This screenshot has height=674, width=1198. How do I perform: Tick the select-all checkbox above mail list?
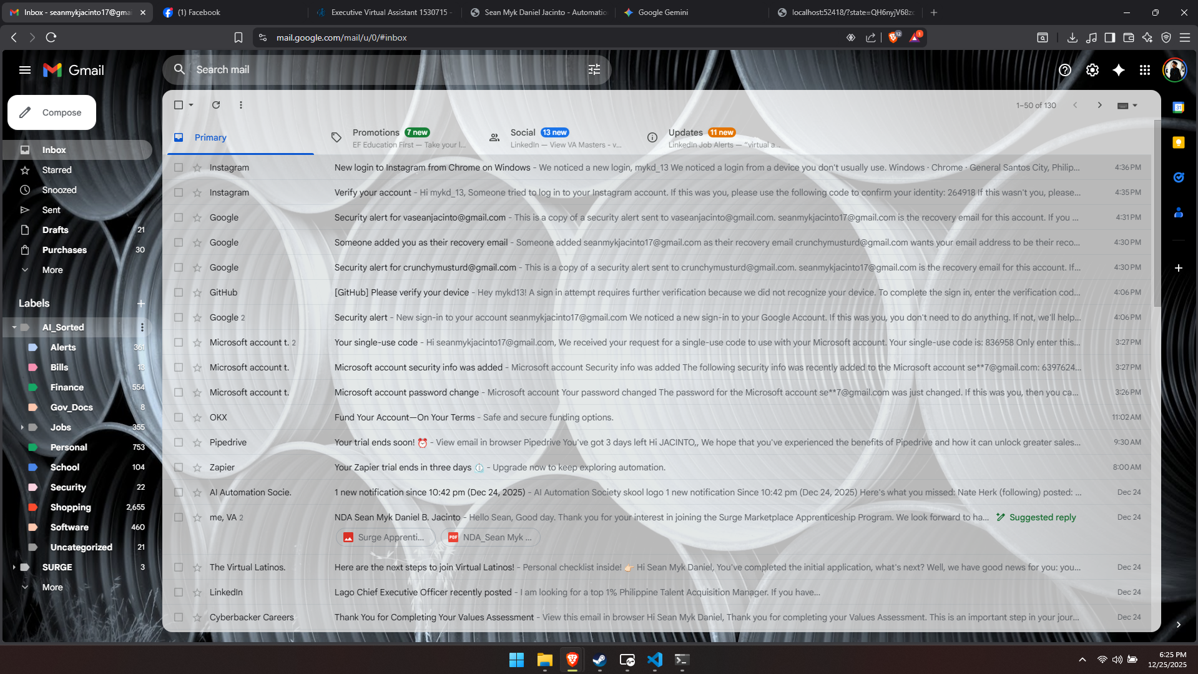click(x=179, y=105)
